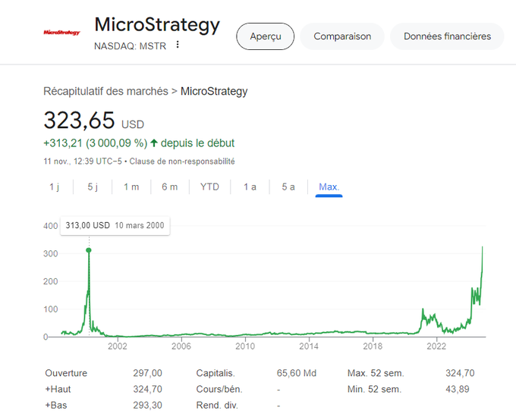Click the 400 label on the price axis
Viewport: 516px width, 417px height.
click(x=50, y=226)
